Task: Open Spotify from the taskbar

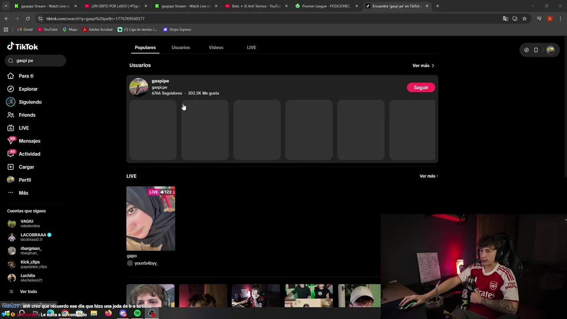Action: click(137, 313)
